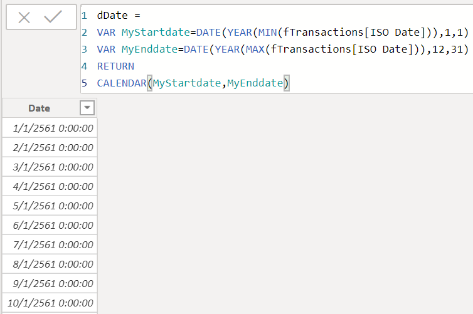Select the cell 3/1/2561 0:00:00
473x314 pixels.
(50, 167)
